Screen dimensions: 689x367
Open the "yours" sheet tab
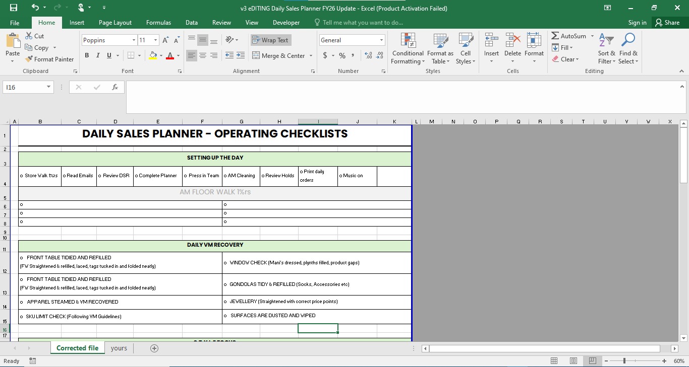pos(119,348)
